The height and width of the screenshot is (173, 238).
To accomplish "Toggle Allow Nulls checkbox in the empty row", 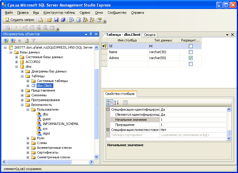I will [191, 64].
